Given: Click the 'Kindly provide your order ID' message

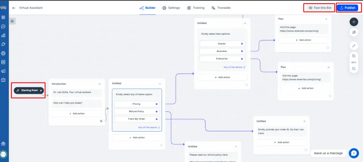Looking at the screenshot, I should tap(281, 131).
